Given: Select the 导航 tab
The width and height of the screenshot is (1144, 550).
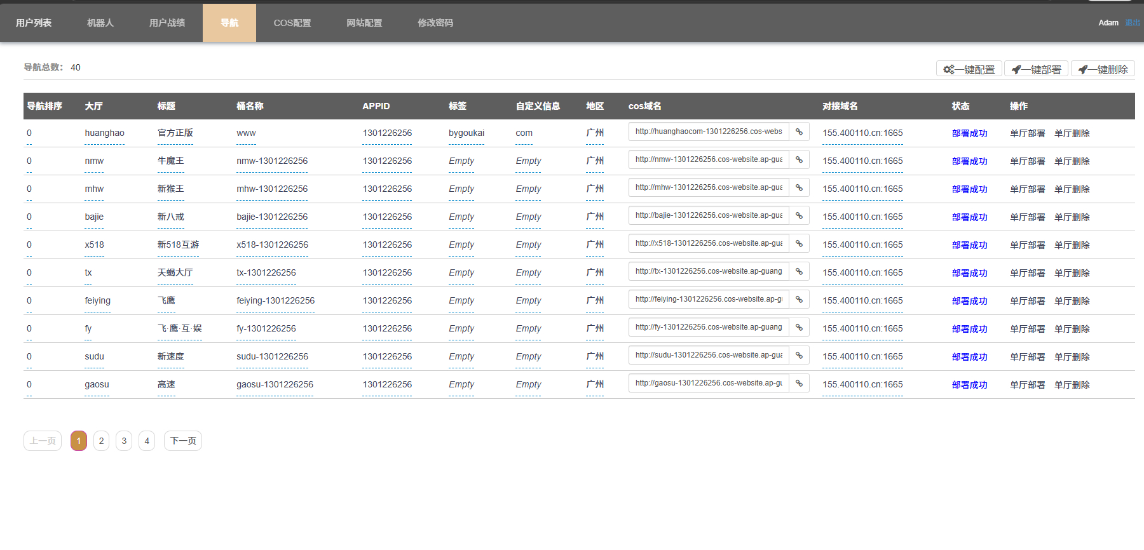Looking at the screenshot, I should pyautogui.click(x=229, y=23).
